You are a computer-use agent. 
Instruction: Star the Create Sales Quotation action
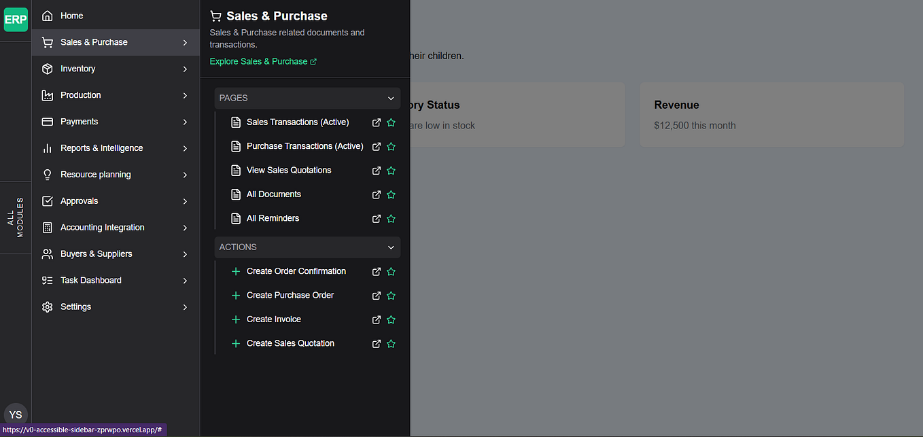coord(391,344)
